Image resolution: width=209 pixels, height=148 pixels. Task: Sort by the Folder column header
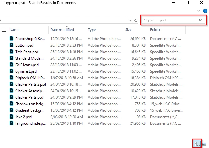click(155, 30)
